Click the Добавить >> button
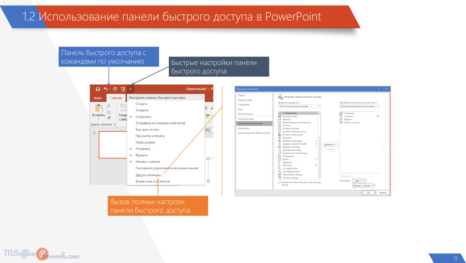This screenshot has height=263, width=466. pos(330,145)
